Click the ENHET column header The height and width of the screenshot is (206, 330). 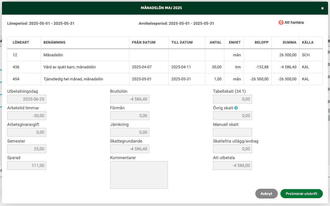pos(235,42)
